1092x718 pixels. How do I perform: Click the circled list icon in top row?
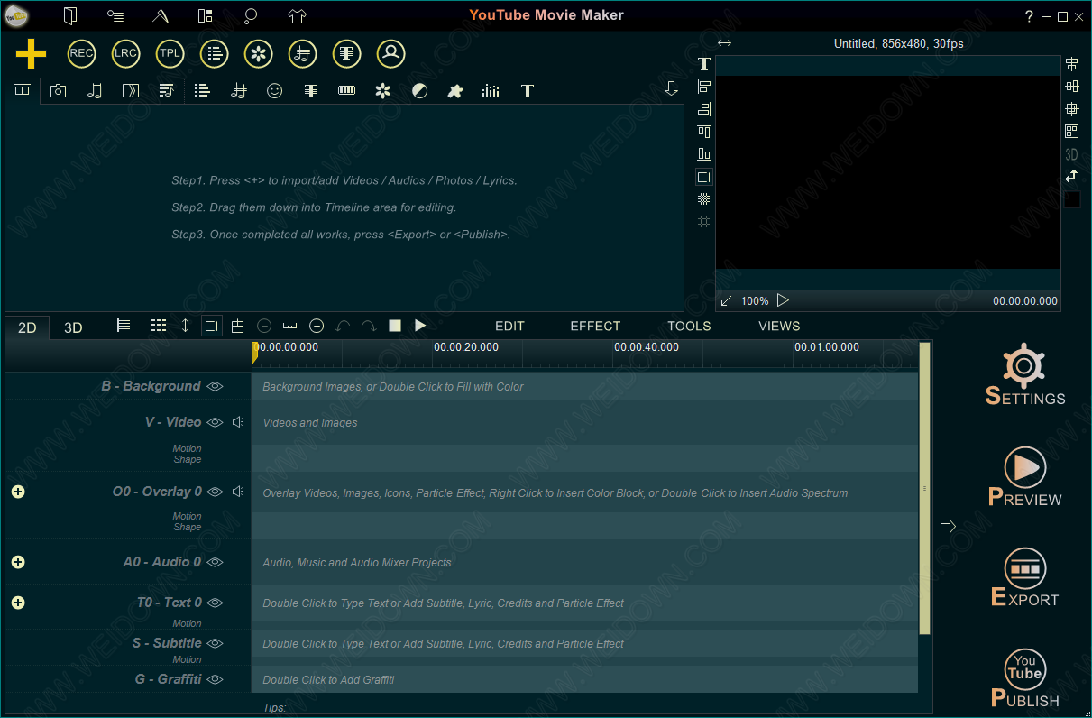click(x=214, y=53)
